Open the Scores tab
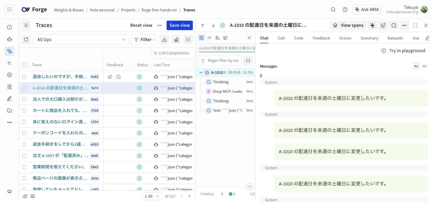433x202 pixels. [x=345, y=38]
